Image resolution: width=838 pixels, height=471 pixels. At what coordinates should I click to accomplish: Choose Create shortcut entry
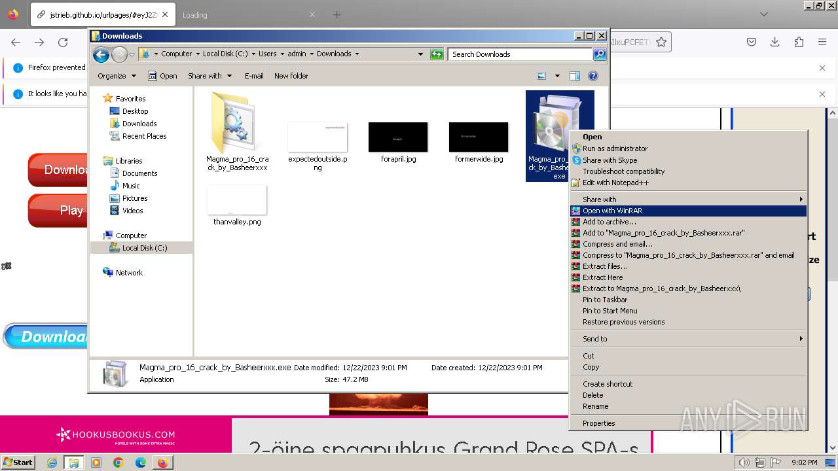click(x=688, y=384)
